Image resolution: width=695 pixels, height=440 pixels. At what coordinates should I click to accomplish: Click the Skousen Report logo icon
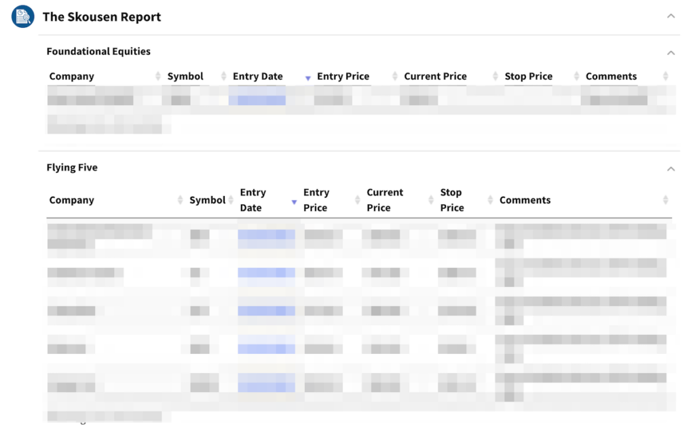pos(22,16)
